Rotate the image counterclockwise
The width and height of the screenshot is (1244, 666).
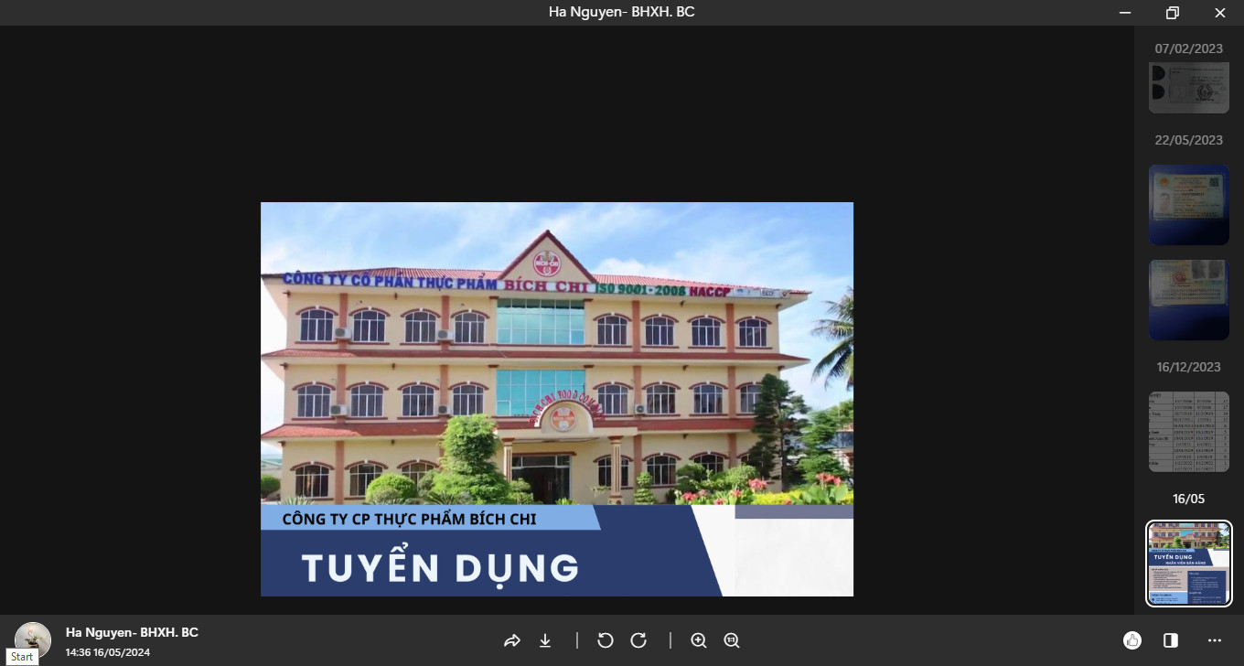click(x=605, y=640)
